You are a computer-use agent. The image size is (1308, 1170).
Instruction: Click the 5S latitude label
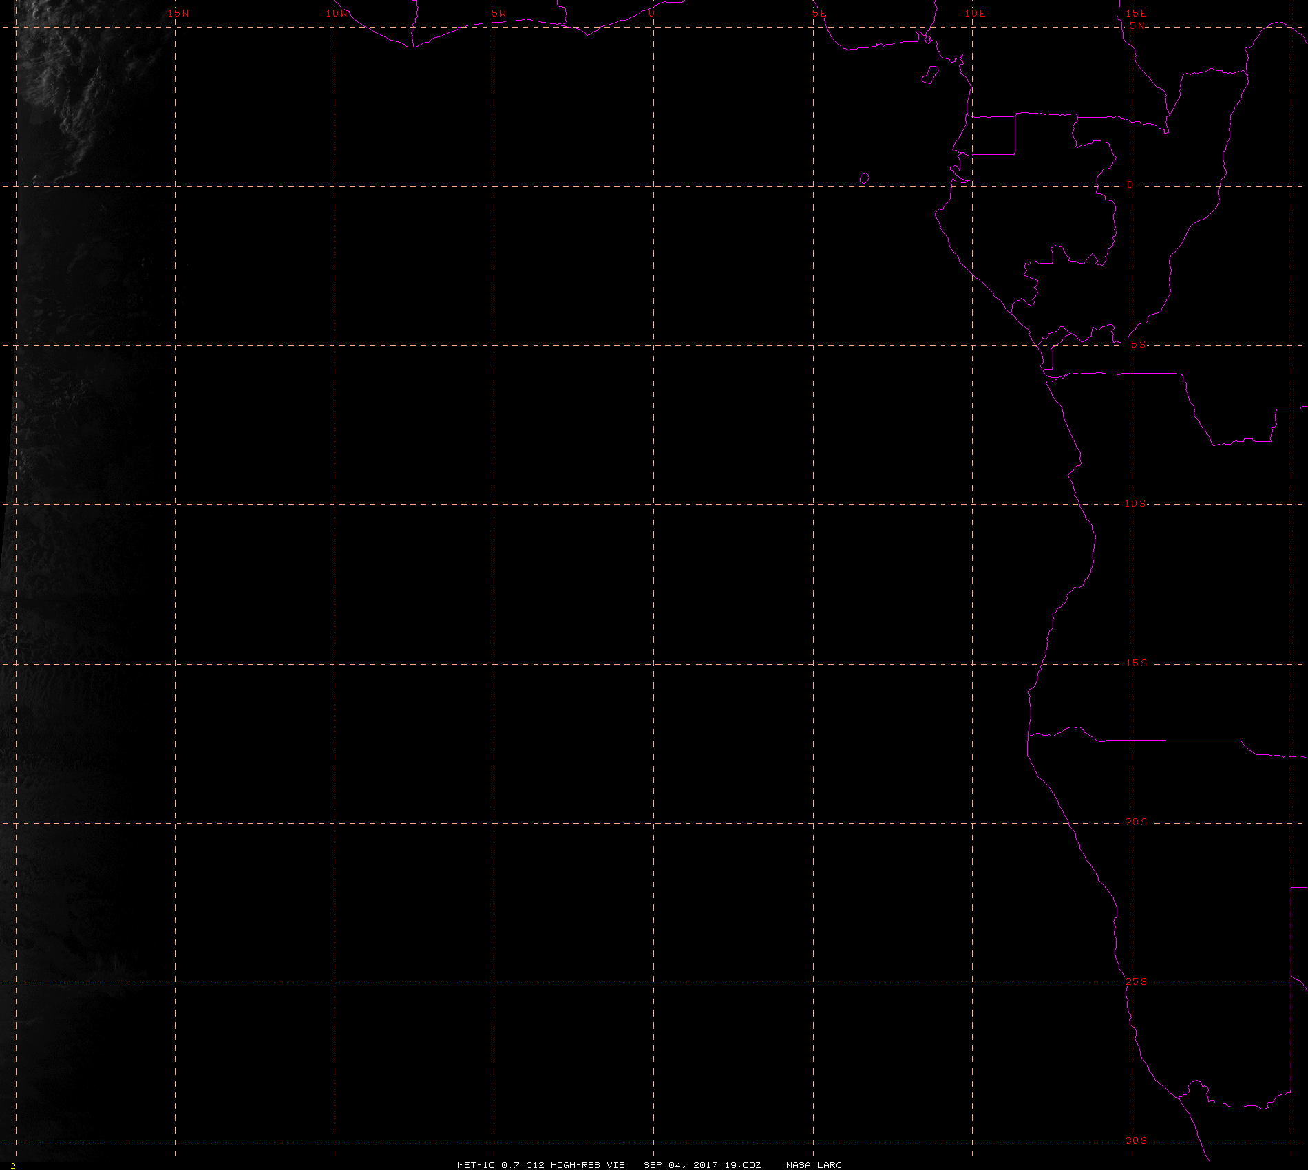click(x=1139, y=344)
